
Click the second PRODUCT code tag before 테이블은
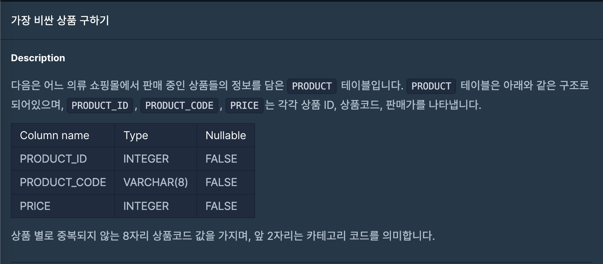[x=431, y=86]
